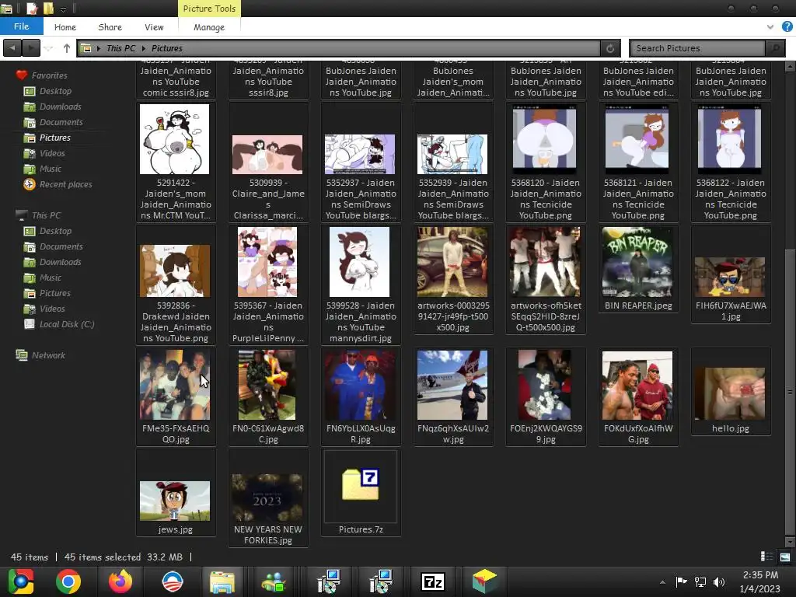Viewport: 796px width, 597px height.
Task: Refresh the Pictures folder view
Action: 609,48
